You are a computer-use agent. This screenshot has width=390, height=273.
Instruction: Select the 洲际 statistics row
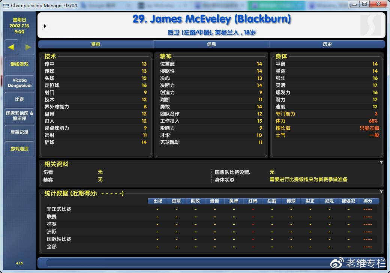pyautogui.click(x=211, y=231)
